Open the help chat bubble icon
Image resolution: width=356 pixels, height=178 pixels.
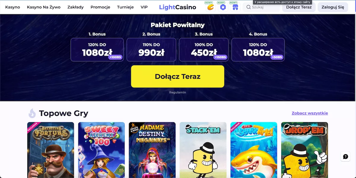tap(345, 157)
